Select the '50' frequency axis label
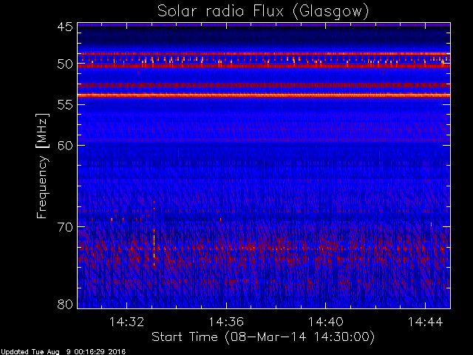Viewport: 473px width, 355px height. point(66,64)
